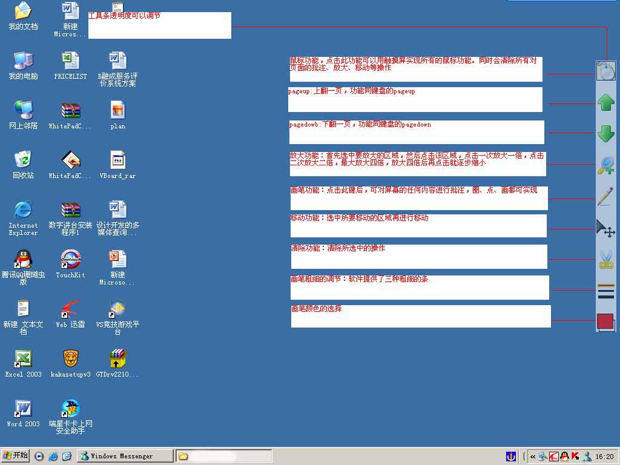Switch to Windows Messenger taskbar button
The width and height of the screenshot is (620, 465).
[124, 456]
